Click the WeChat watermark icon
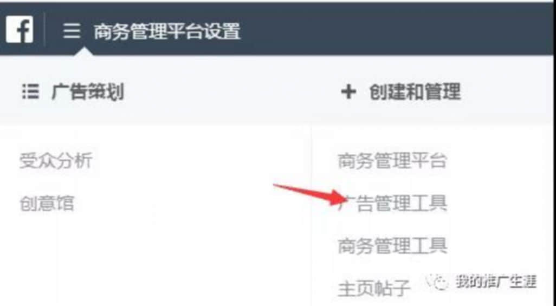This screenshot has height=306, width=556. [x=437, y=282]
